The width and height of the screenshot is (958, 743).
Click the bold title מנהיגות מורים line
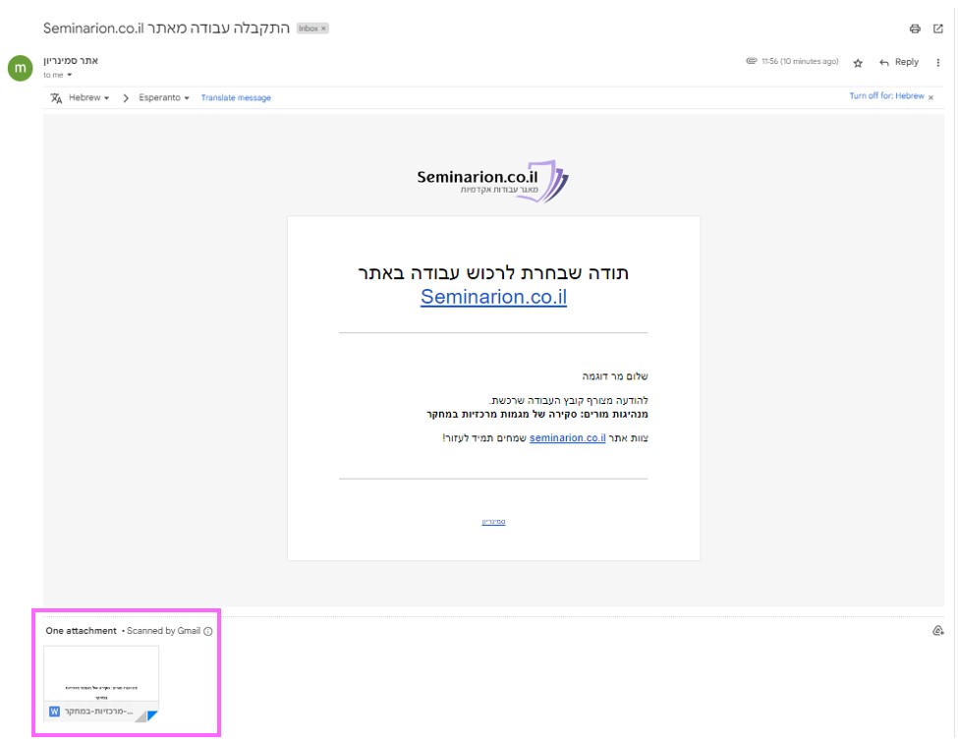point(537,415)
